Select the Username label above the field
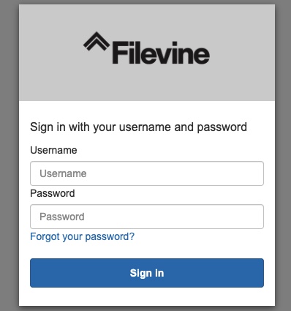This screenshot has height=311, width=291. [x=53, y=150]
